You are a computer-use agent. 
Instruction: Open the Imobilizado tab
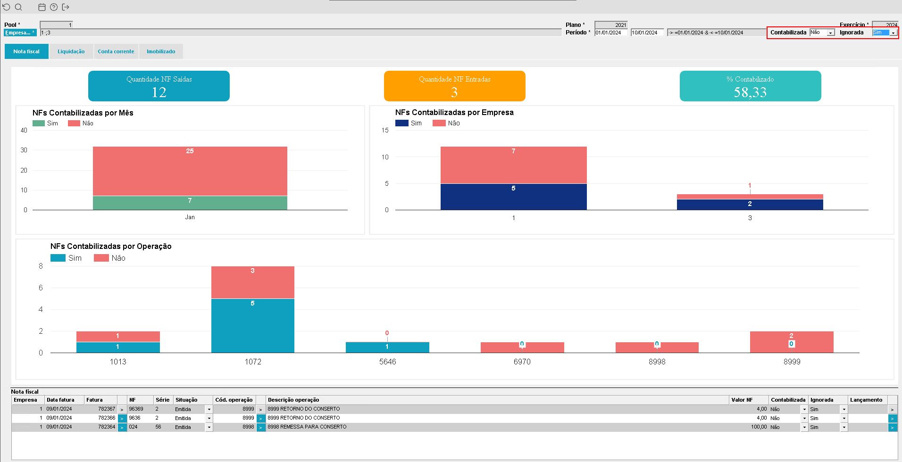point(161,51)
